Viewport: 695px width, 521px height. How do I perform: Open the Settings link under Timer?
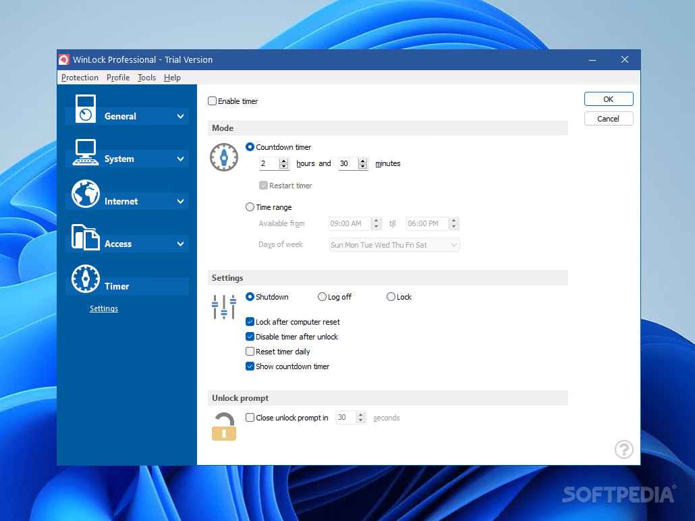pos(104,308)
